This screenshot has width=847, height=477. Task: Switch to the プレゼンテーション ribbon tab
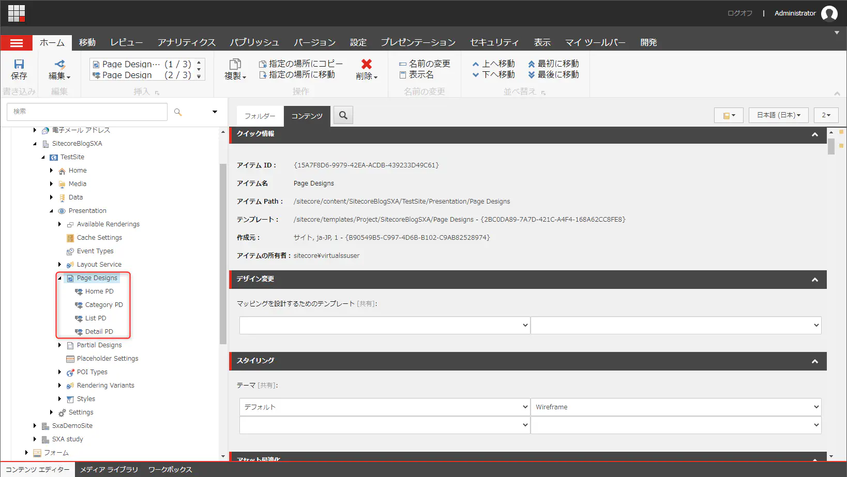pos(418,42)
